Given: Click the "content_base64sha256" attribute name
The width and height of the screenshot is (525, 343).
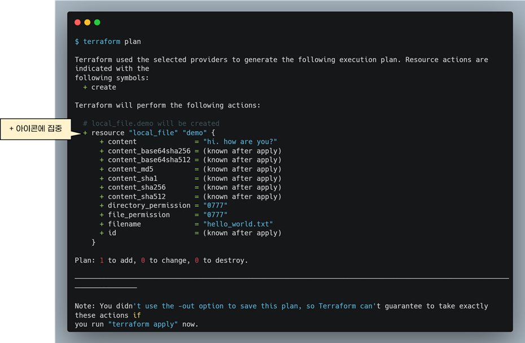Looking at the screenshot, I should tap(149, 151).
